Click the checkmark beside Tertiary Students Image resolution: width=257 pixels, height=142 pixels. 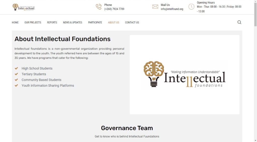[16, 74]
